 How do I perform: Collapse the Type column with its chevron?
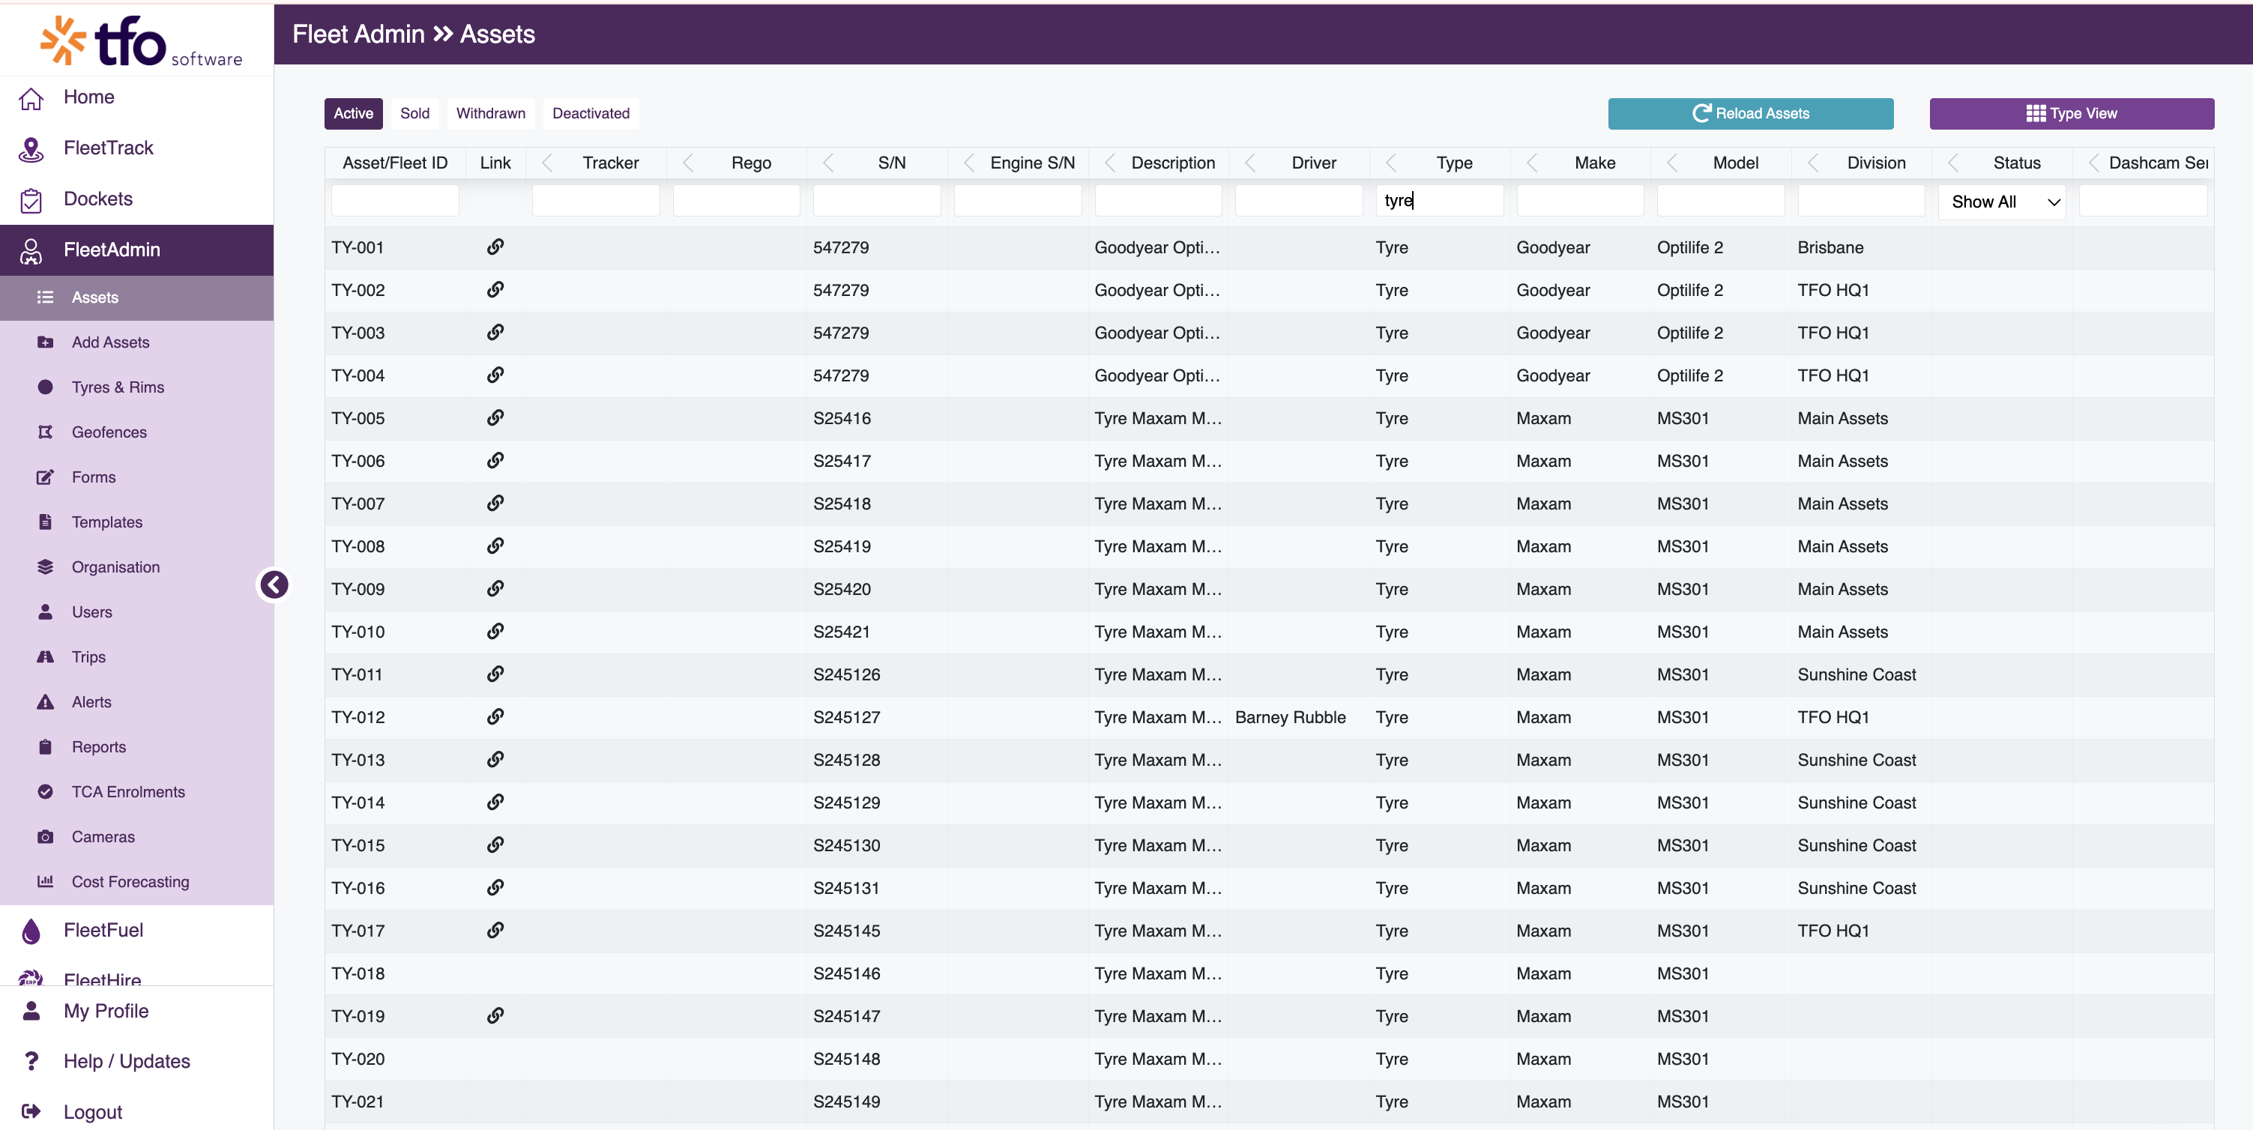click(1390, 163)
